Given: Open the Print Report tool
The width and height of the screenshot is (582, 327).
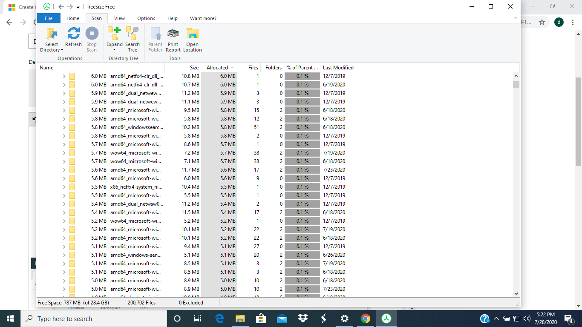Looking at the screenshot, I should (173, 40).
